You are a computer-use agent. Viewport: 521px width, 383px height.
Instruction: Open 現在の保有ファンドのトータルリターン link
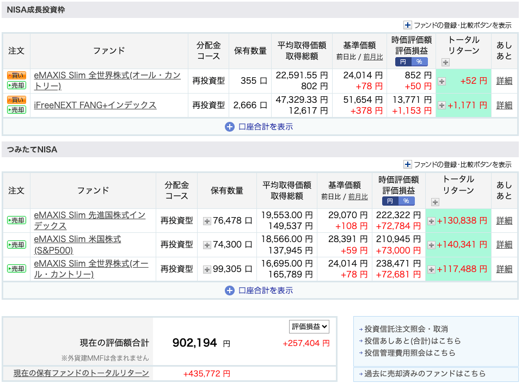point(81,373)
